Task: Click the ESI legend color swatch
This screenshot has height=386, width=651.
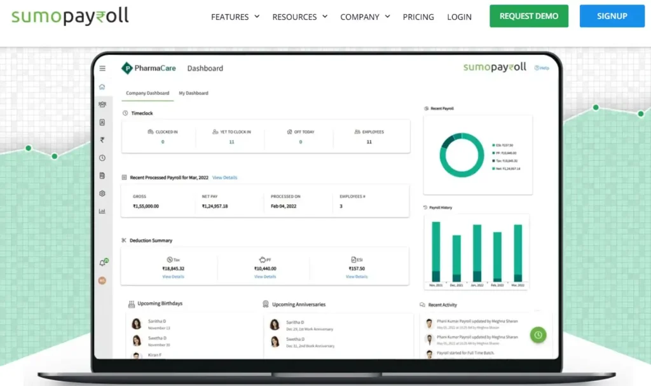Action: click(493, 146)
